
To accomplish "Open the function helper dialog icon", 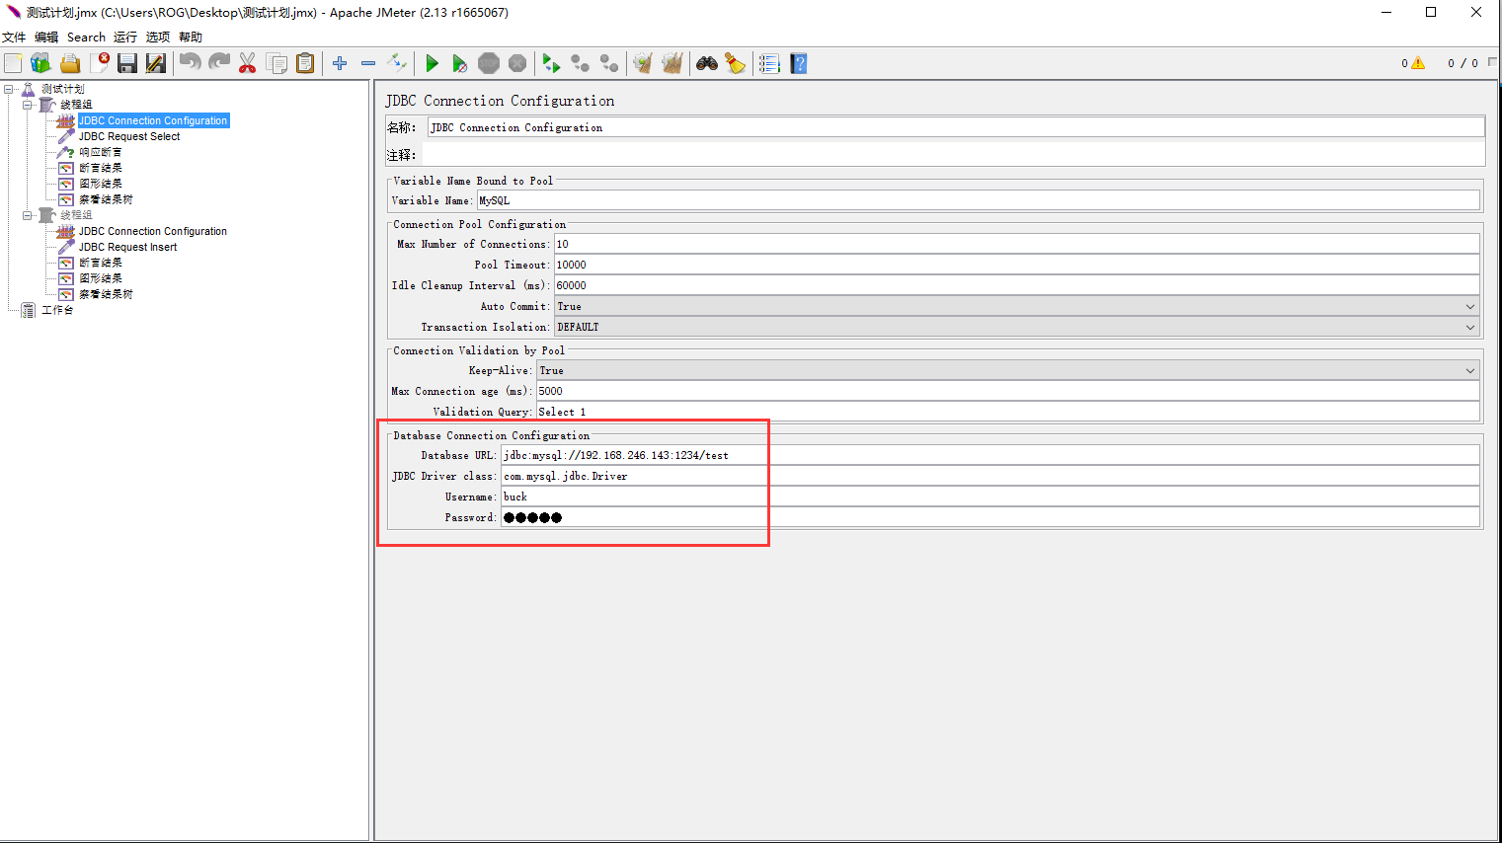I will coord(769,63).
